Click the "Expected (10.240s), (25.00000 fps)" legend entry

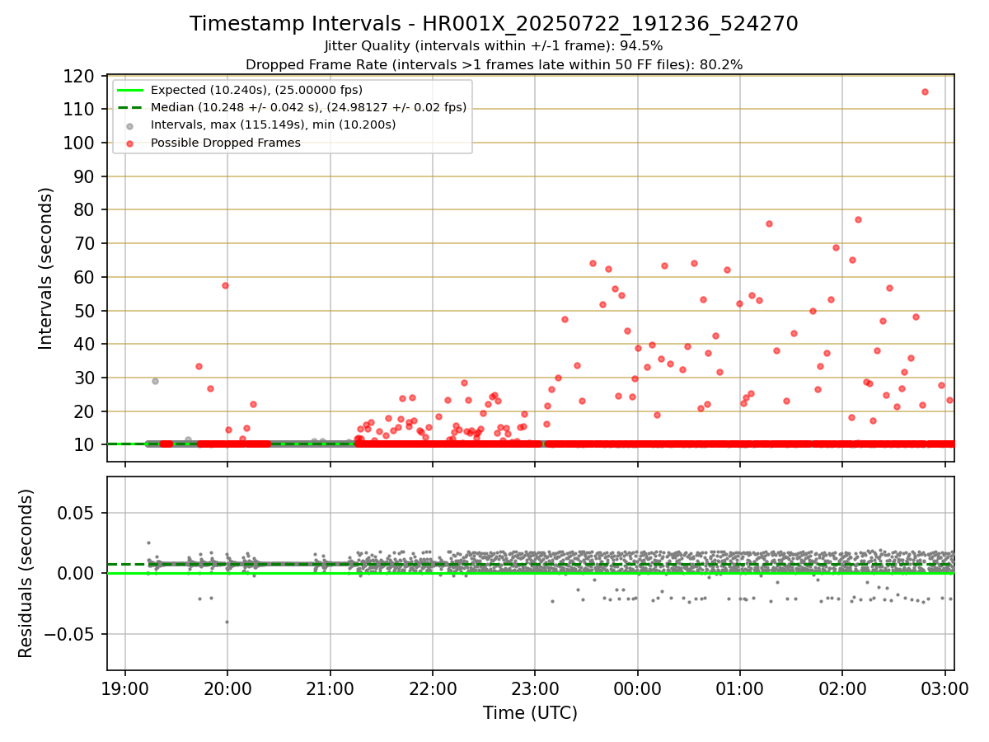tap(256, 90)
